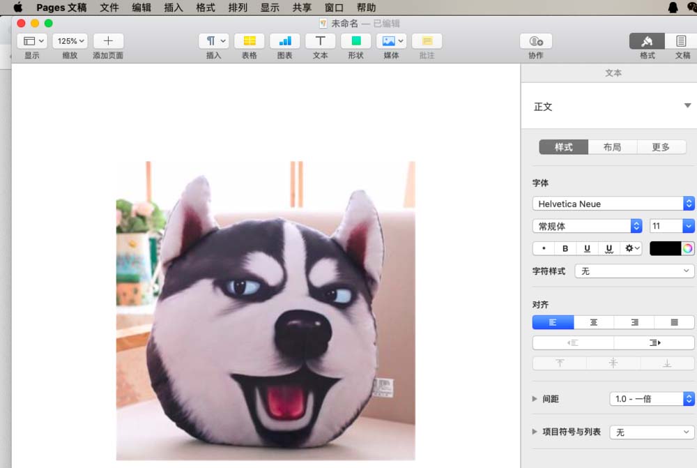Open the 媒体 media browser icon
Image resolution: width=697 pixels, height=468 pixels.
[388, 42]
